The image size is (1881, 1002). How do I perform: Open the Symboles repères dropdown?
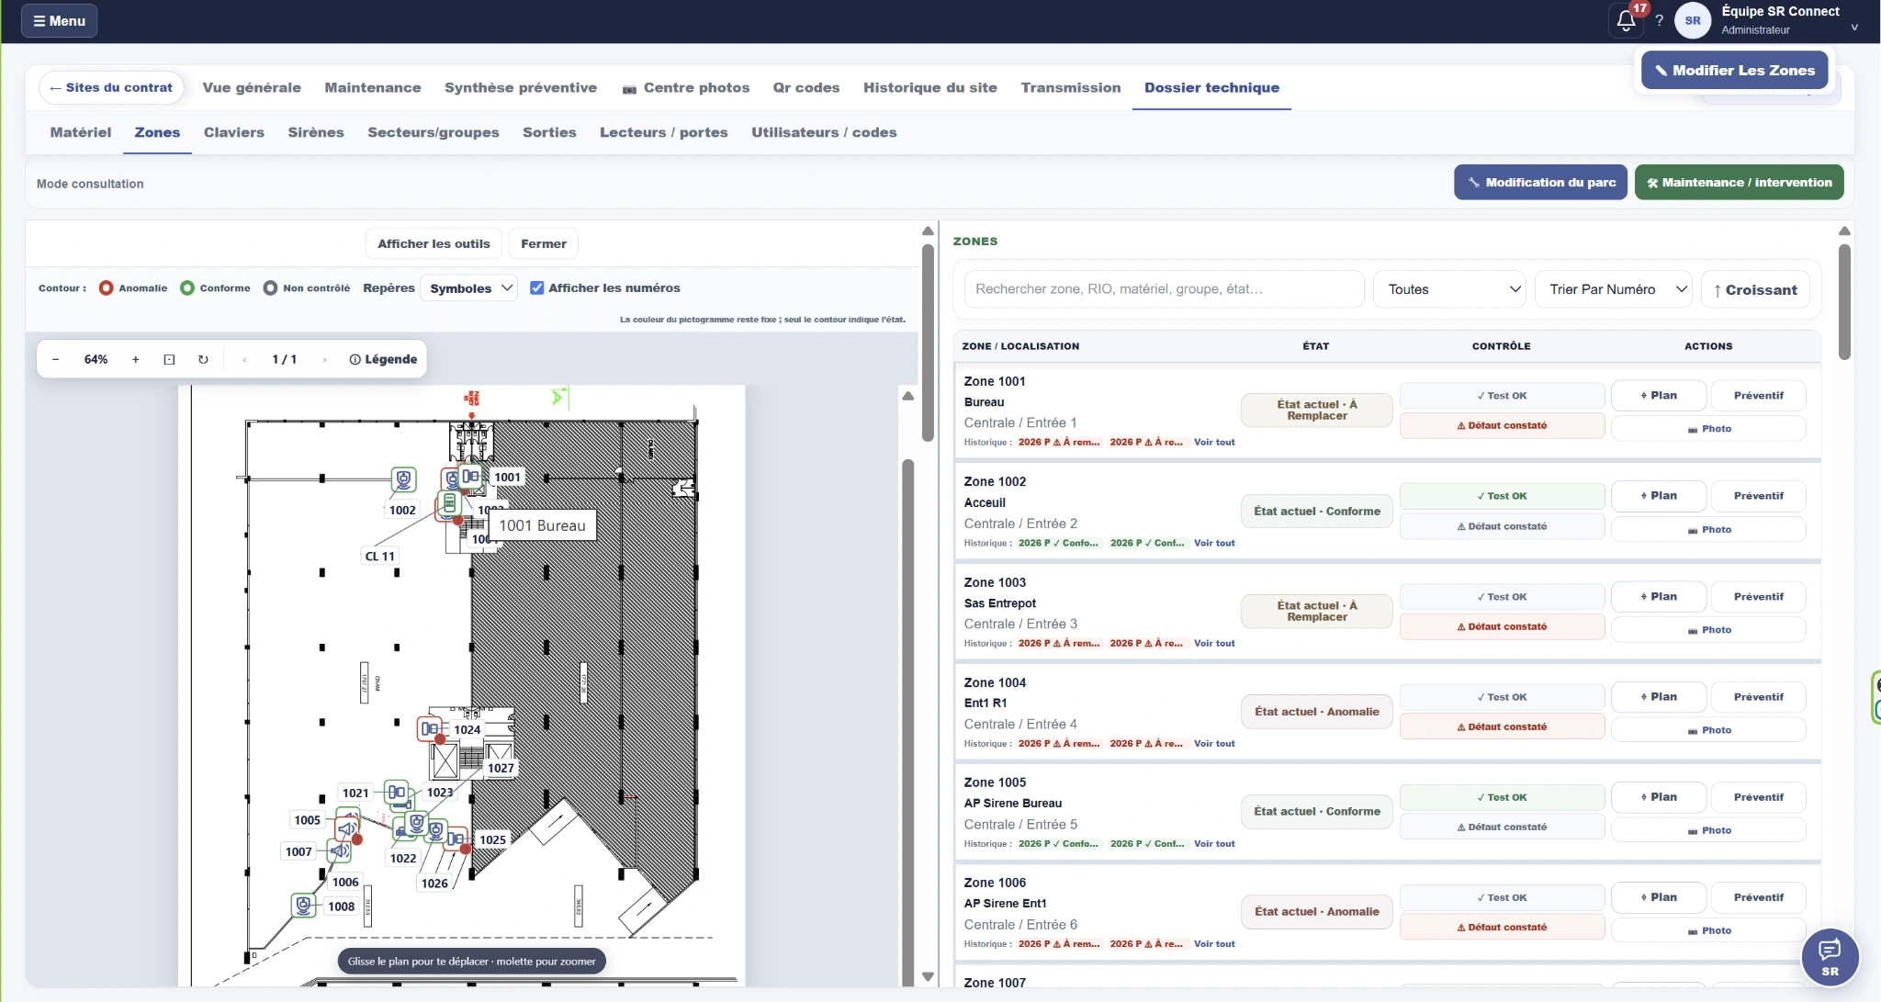(469, 288)
